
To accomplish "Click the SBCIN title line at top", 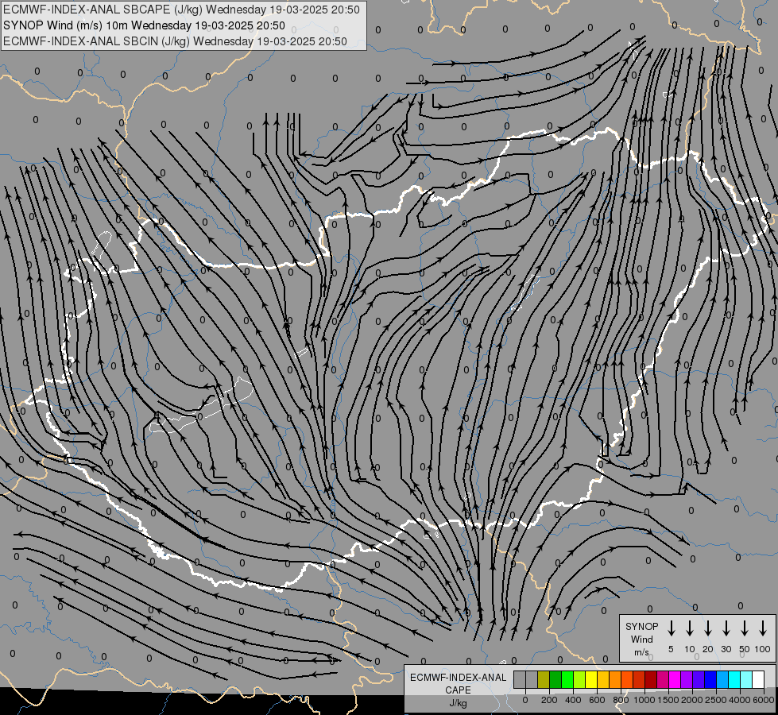I will 175,41.
